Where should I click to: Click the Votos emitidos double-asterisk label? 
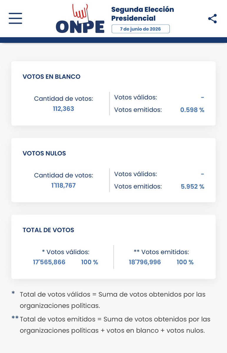pos(161,252)
